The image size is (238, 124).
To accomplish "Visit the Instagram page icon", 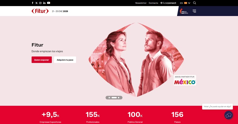I will (x=40, y=3).
